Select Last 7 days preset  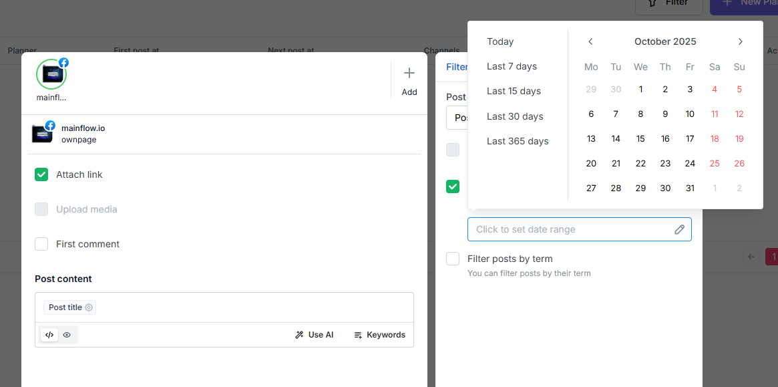click(x=512, y=66)
